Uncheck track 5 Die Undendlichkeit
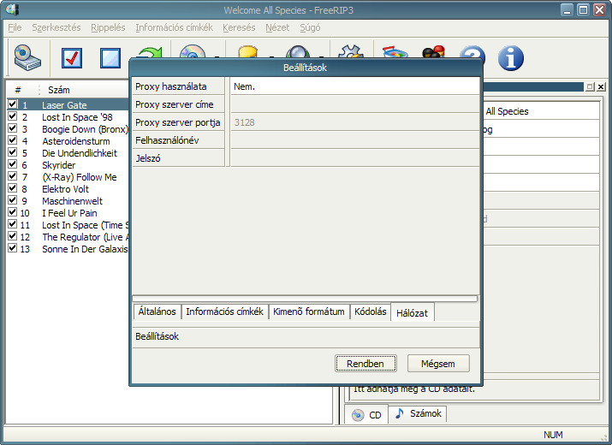 click(x=13, y=152)
